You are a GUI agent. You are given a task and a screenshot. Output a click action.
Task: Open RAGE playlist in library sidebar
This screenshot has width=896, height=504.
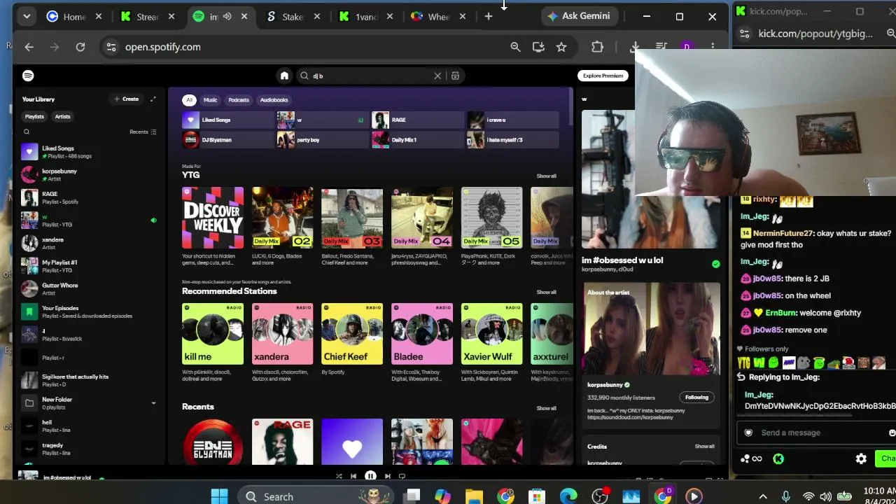(x=90, y=197)
